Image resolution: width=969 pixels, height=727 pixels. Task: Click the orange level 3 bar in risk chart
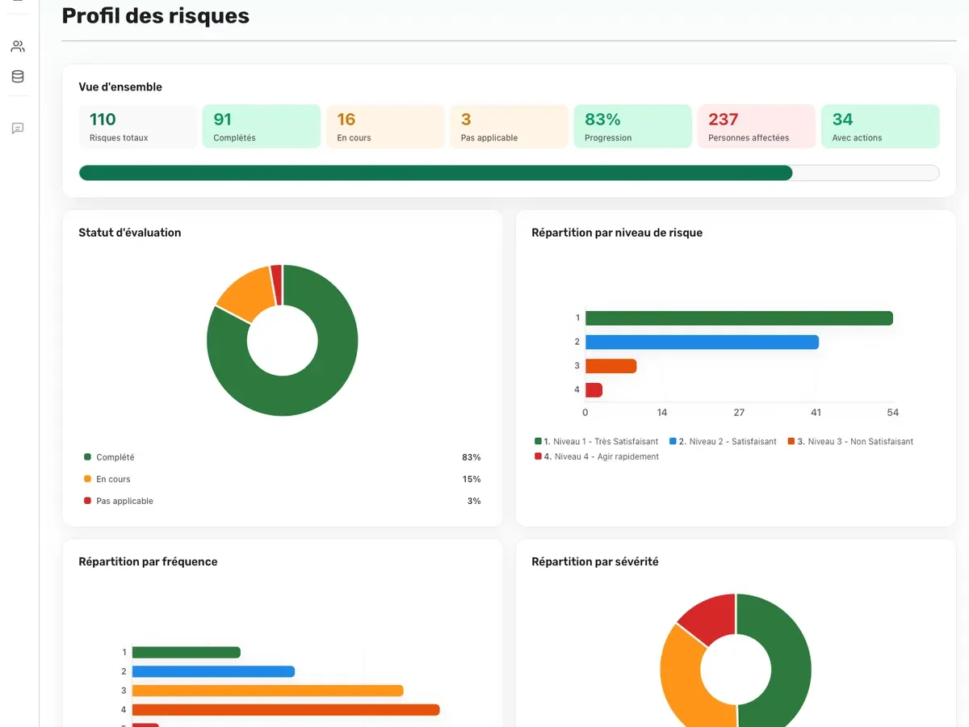coord(610,366)
